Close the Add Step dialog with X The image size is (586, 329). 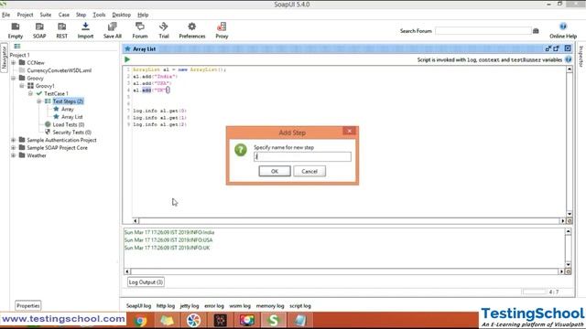pos(349,131)
